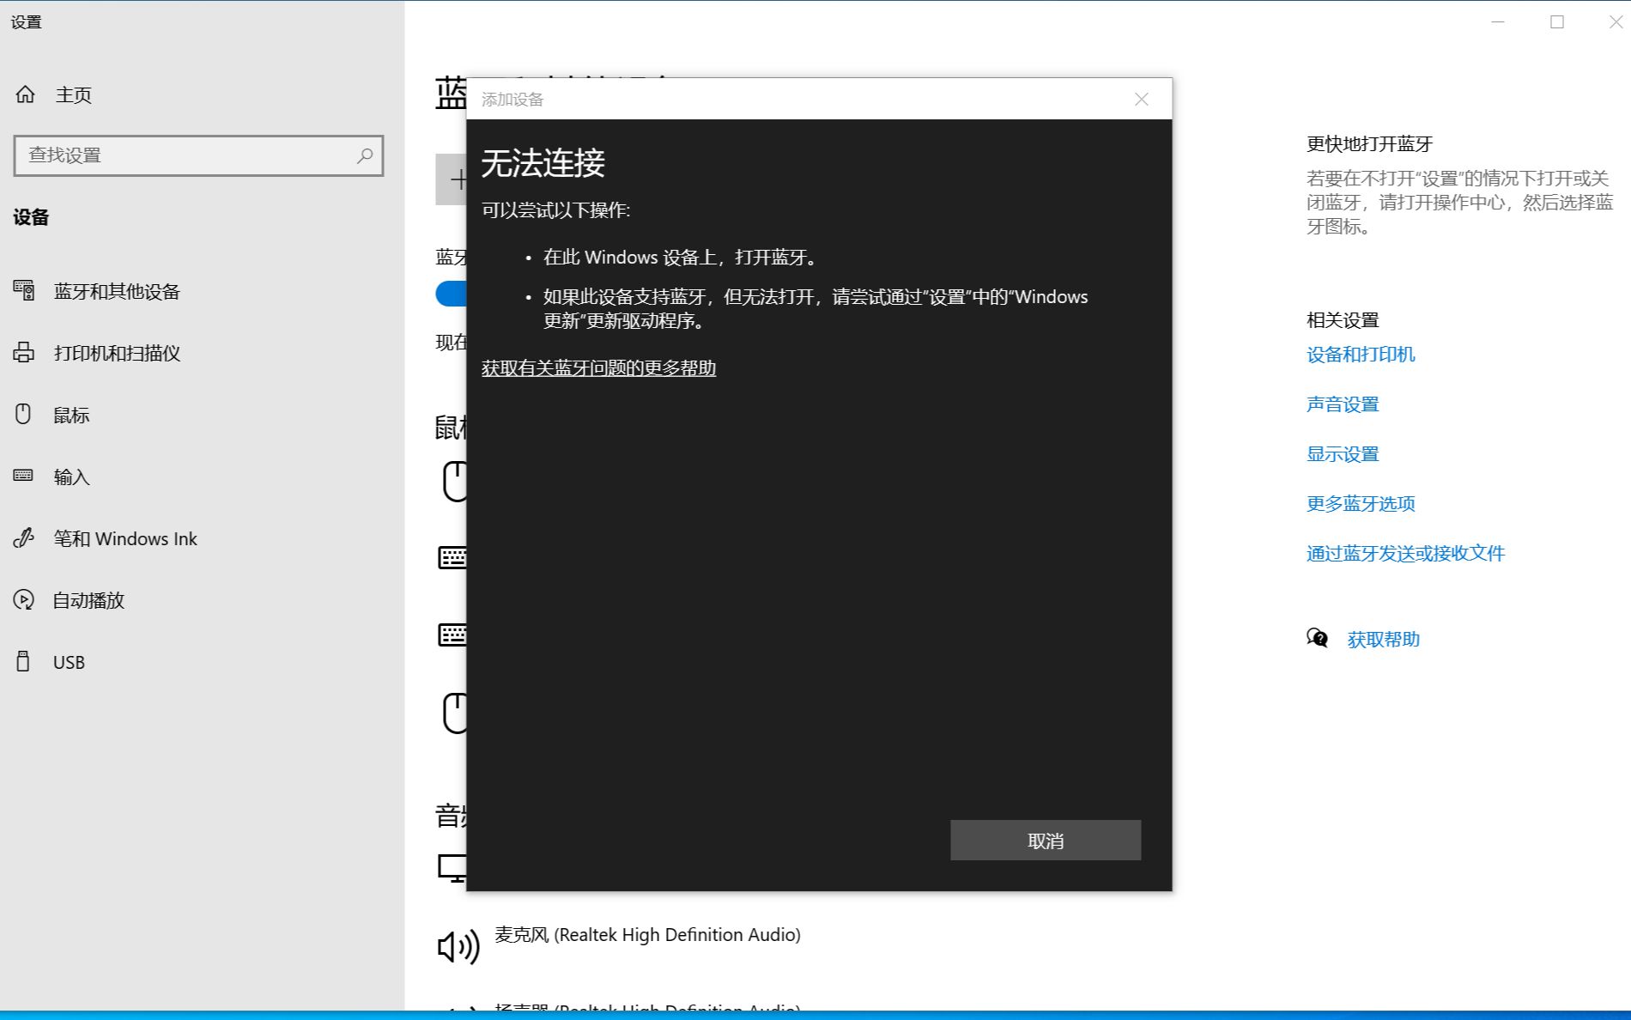
Task: Click the autoplay icon beside 自动播放
Action: click(x=24, y=600)
